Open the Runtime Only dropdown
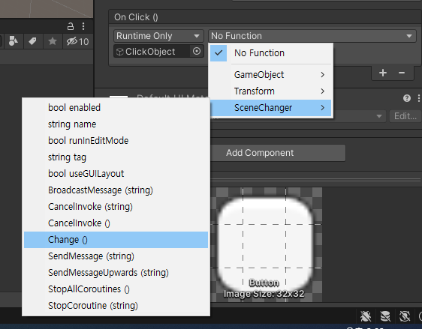 158,36
